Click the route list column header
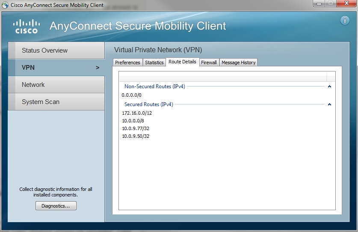Screen dimensions: 358x232 tap(223, 77)
